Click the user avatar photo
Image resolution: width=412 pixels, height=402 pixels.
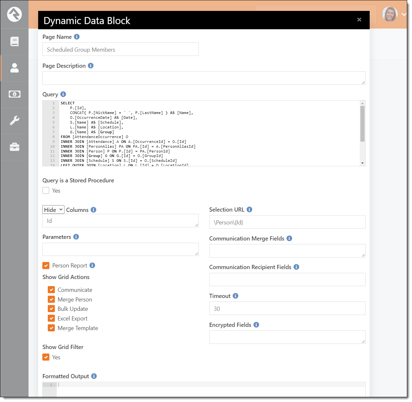[x=390, y=14]
